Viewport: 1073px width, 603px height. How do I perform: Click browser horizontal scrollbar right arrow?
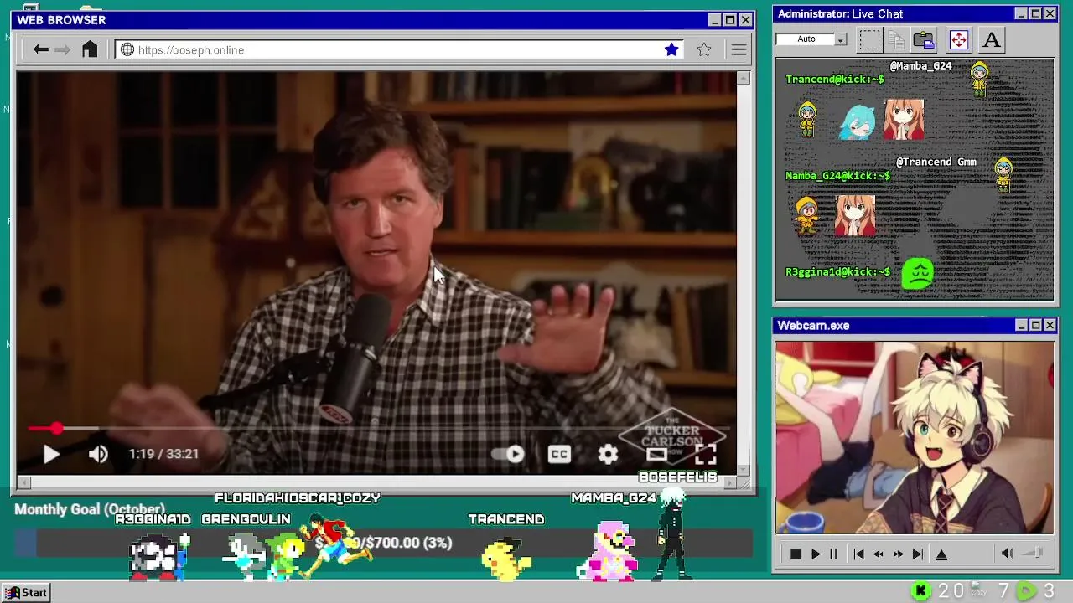730,482
